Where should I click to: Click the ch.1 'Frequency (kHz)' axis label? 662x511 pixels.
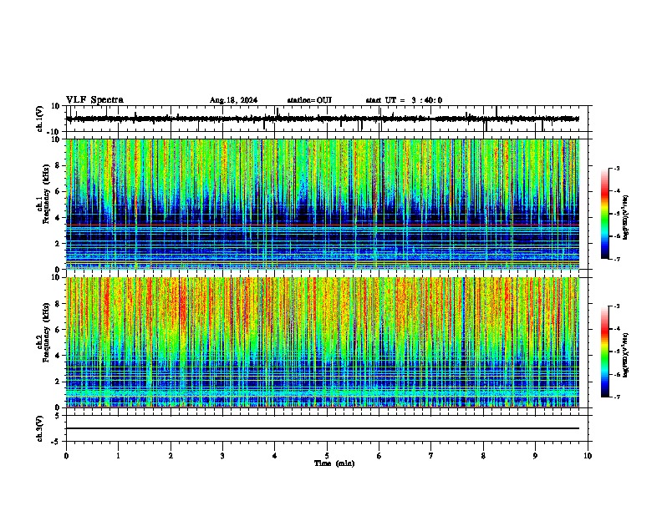pos(46,195)
